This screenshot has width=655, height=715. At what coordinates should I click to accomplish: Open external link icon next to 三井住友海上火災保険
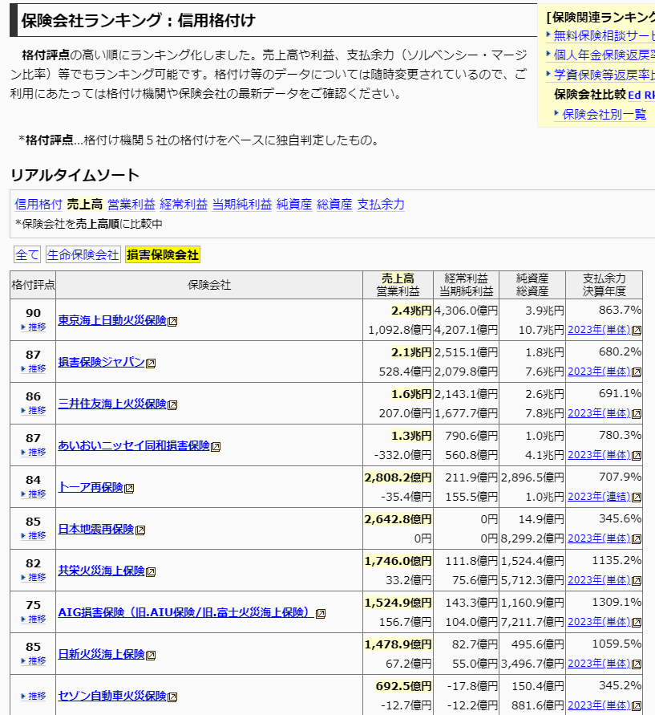click(x=172, y=405)
